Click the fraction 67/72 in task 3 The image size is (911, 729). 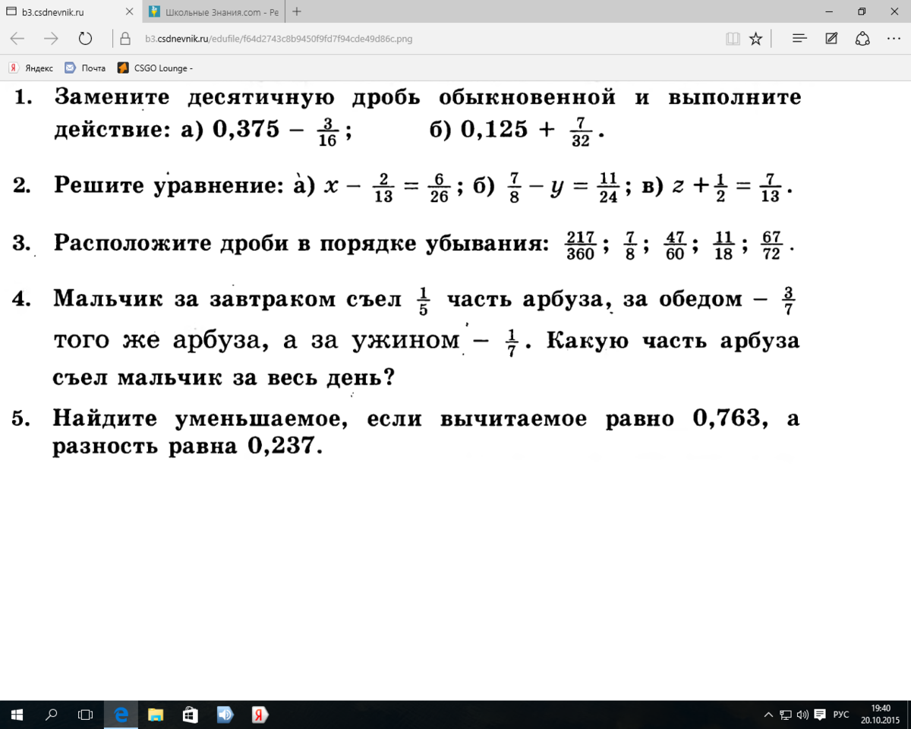click(x=771, y=245)
